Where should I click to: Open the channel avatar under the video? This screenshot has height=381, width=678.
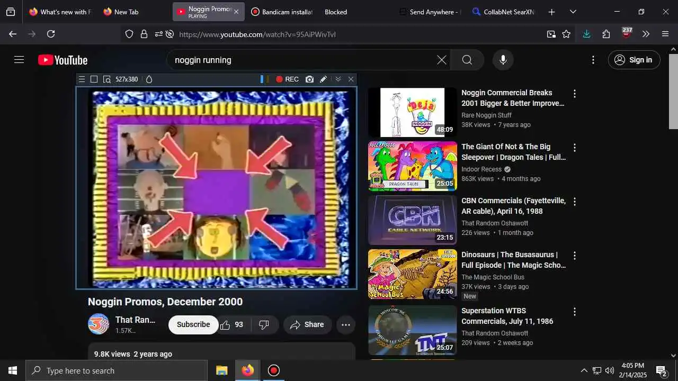pos(99,324)
